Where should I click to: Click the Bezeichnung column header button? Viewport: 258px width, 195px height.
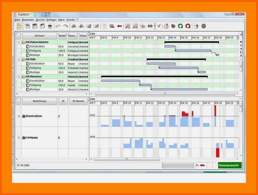(39, 101)
